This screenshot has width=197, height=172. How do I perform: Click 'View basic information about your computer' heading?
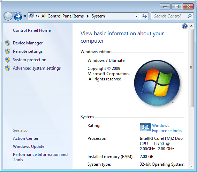(x=122, y=37)
